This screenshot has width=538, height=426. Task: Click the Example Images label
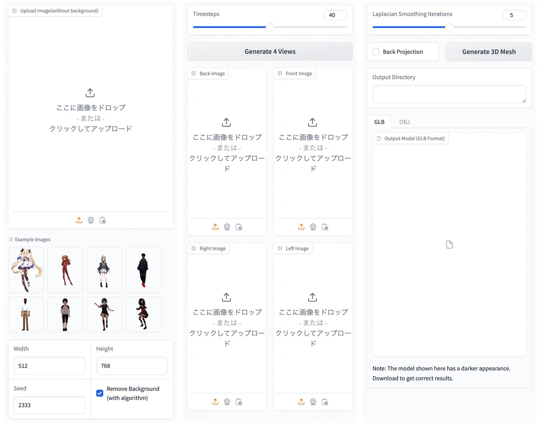coord(33,240)
